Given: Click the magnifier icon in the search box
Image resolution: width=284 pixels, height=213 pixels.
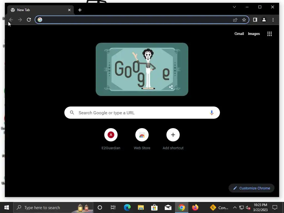Looking at the screenshot, I should coord(72,113).
